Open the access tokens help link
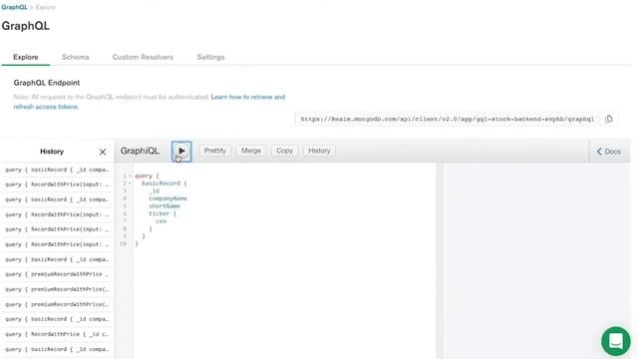 pos(150,102)
